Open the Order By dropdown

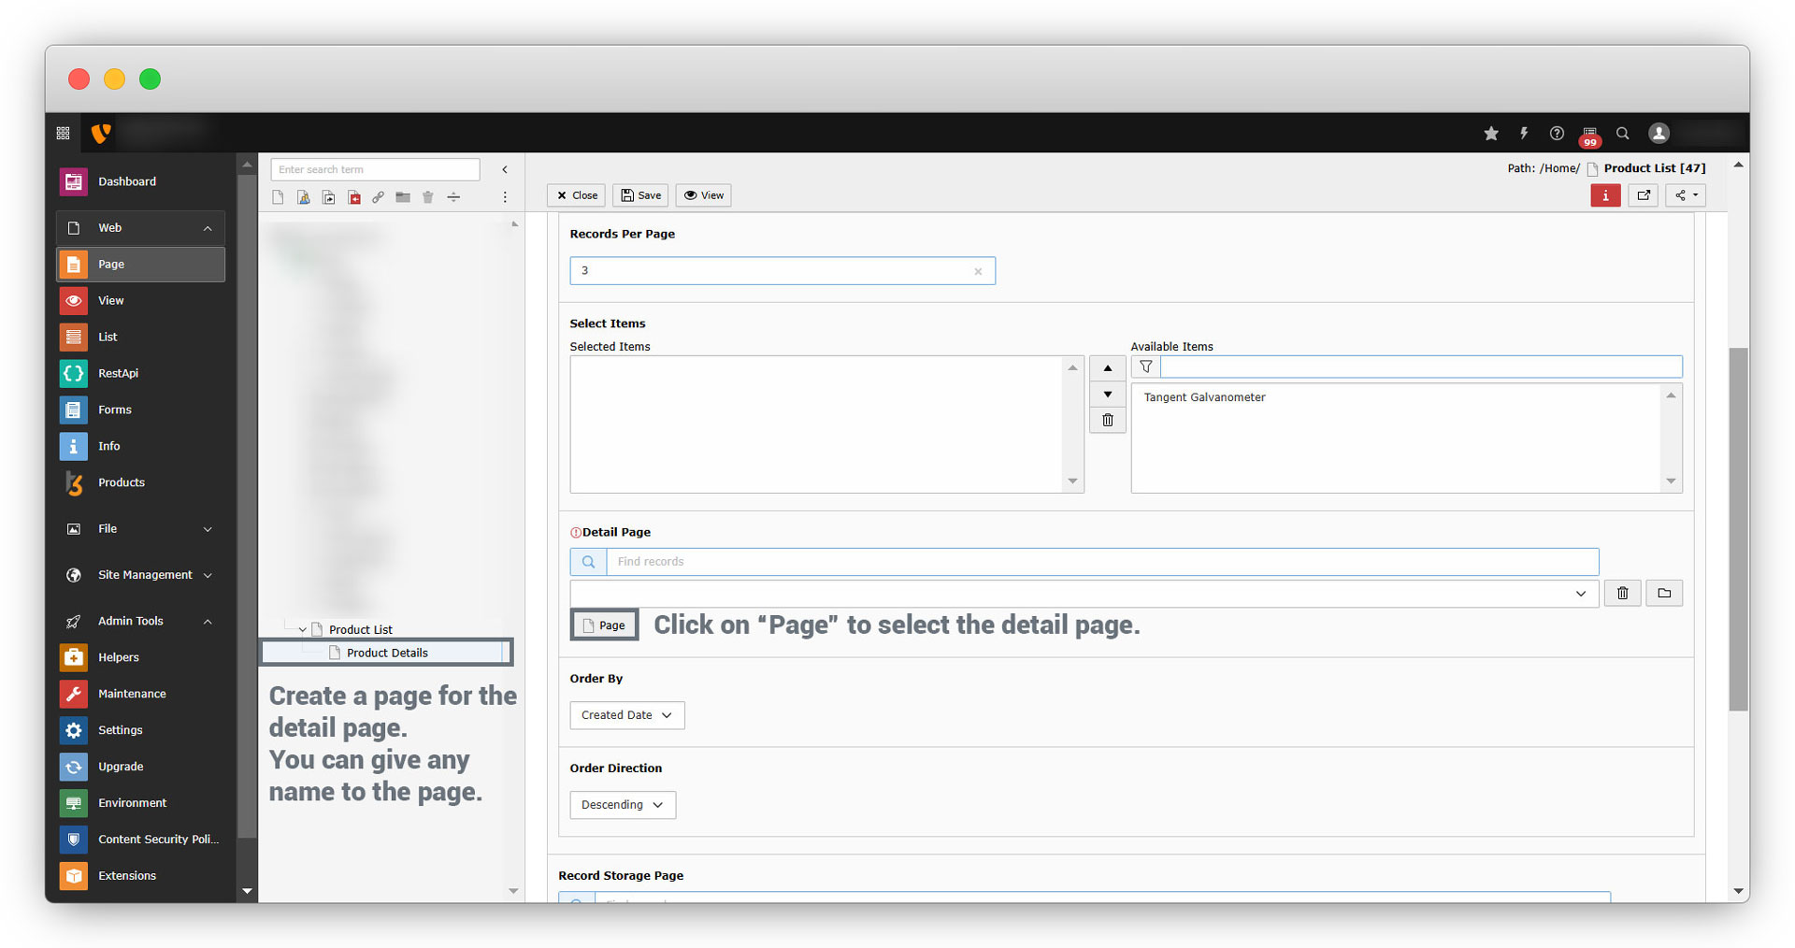click(626, 715)
